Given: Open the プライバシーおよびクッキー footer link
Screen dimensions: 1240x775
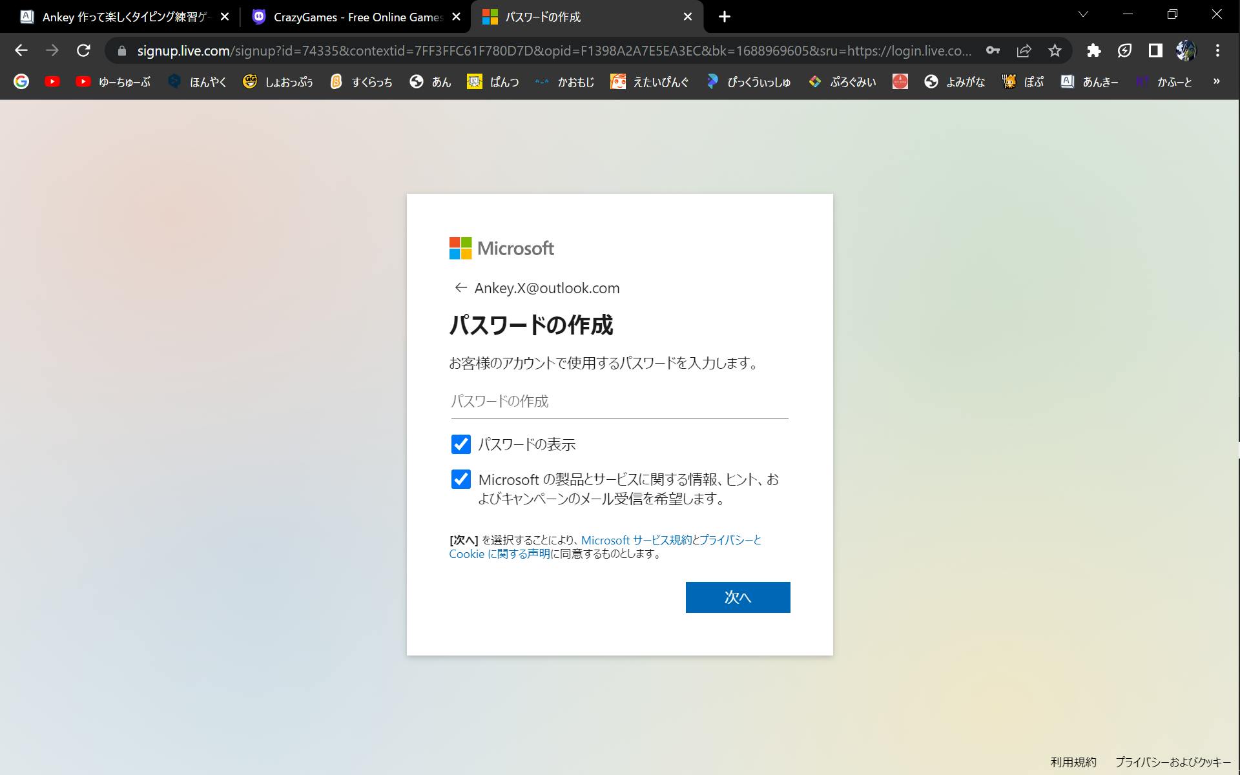Looking at the screenshot, I should pos(1172,762).
